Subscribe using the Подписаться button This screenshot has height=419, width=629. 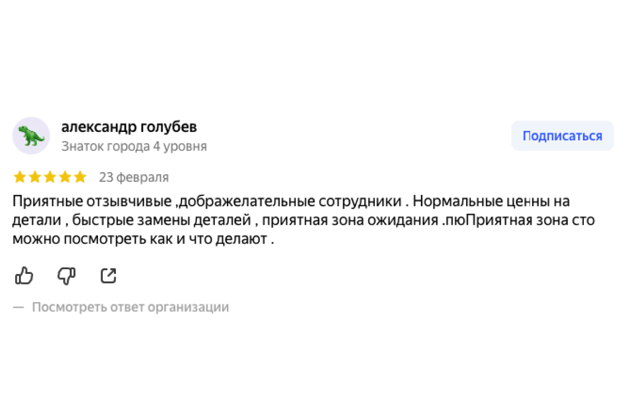[562, 136]
